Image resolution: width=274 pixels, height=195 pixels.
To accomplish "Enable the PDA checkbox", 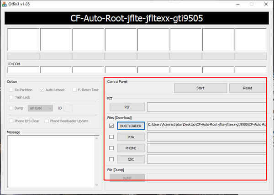I will click(111, 137).
